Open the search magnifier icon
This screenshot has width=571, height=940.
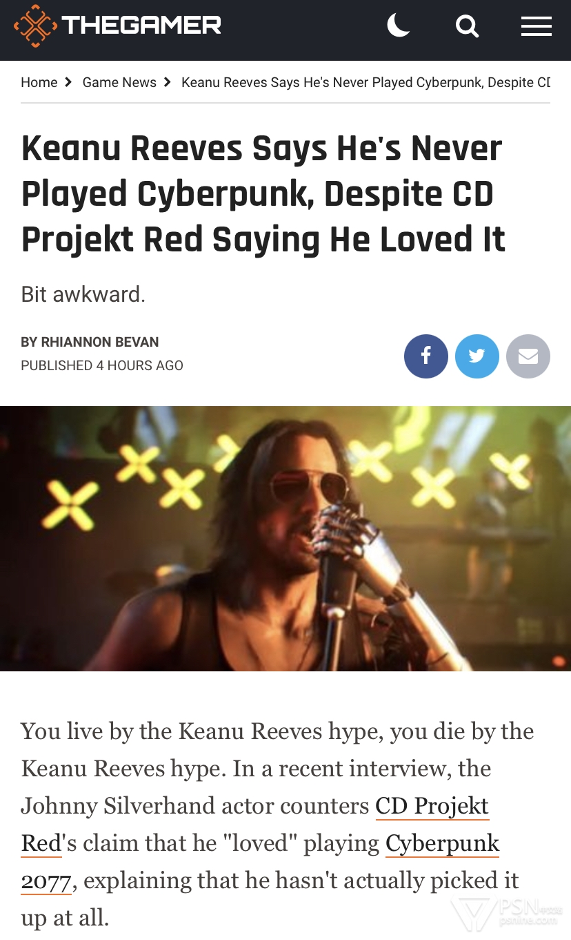[x=467, y=26]
